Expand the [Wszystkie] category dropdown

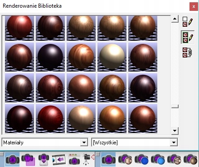click(x=174, y=142)
